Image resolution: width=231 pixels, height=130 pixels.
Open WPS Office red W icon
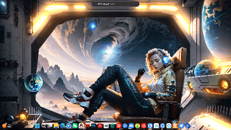click(x=87, y=126)
